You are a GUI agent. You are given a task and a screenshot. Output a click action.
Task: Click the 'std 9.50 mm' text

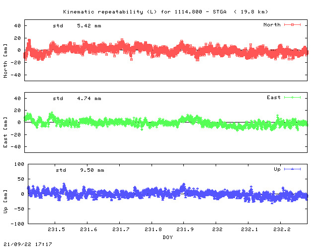coord(80,170)
